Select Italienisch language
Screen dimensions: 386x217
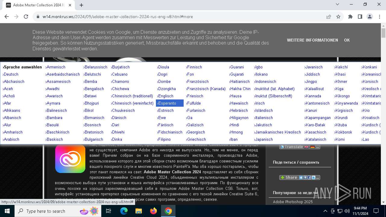click(x=263, y=118)
